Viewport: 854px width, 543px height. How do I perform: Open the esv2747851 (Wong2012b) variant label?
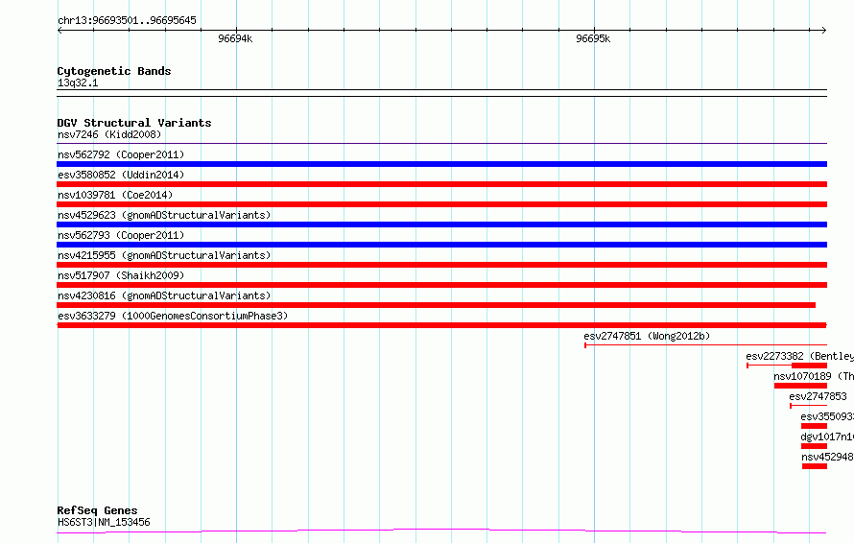tap(647, 336)
